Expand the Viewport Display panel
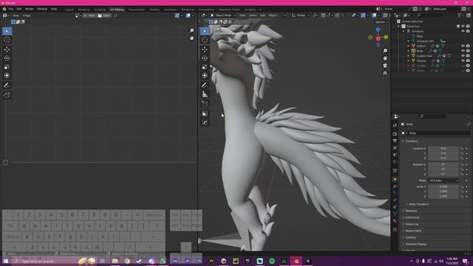This screenshot has width=473, height=266. tap(415, 244)
